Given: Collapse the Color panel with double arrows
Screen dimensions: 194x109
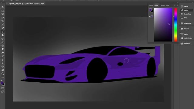Looking at the screenshot, I should [x=174, y=5].
